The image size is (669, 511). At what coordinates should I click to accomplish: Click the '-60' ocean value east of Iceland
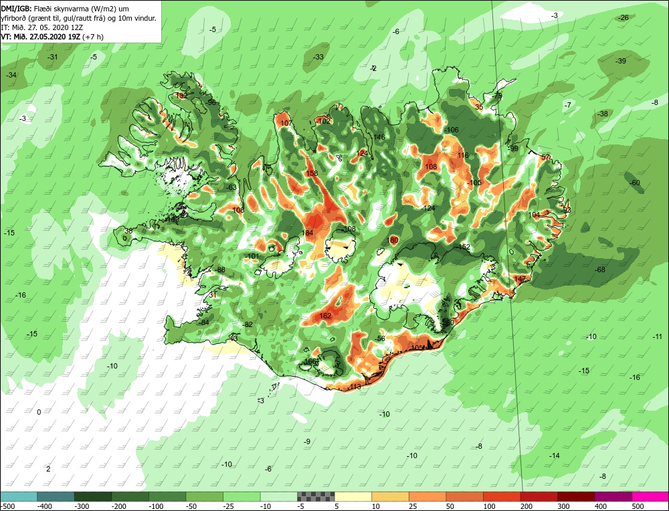(635, 183)
